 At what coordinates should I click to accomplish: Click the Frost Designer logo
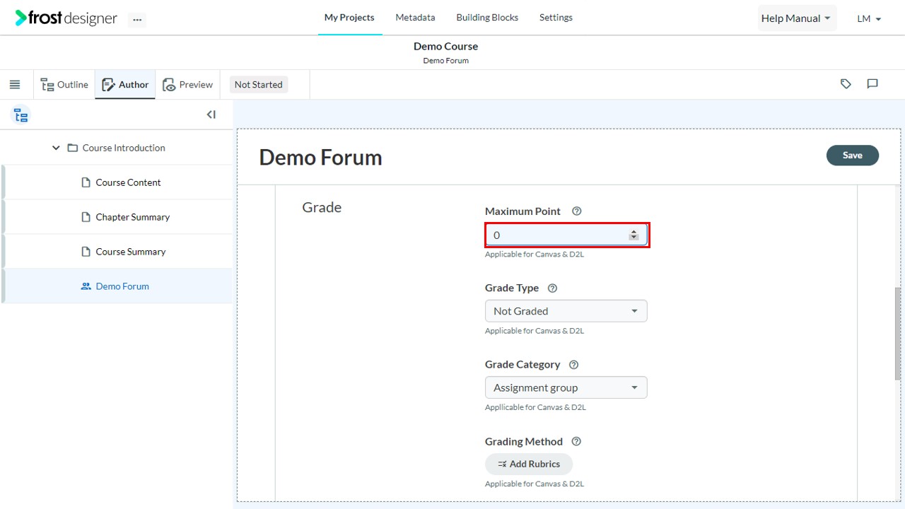click(66, 18)
